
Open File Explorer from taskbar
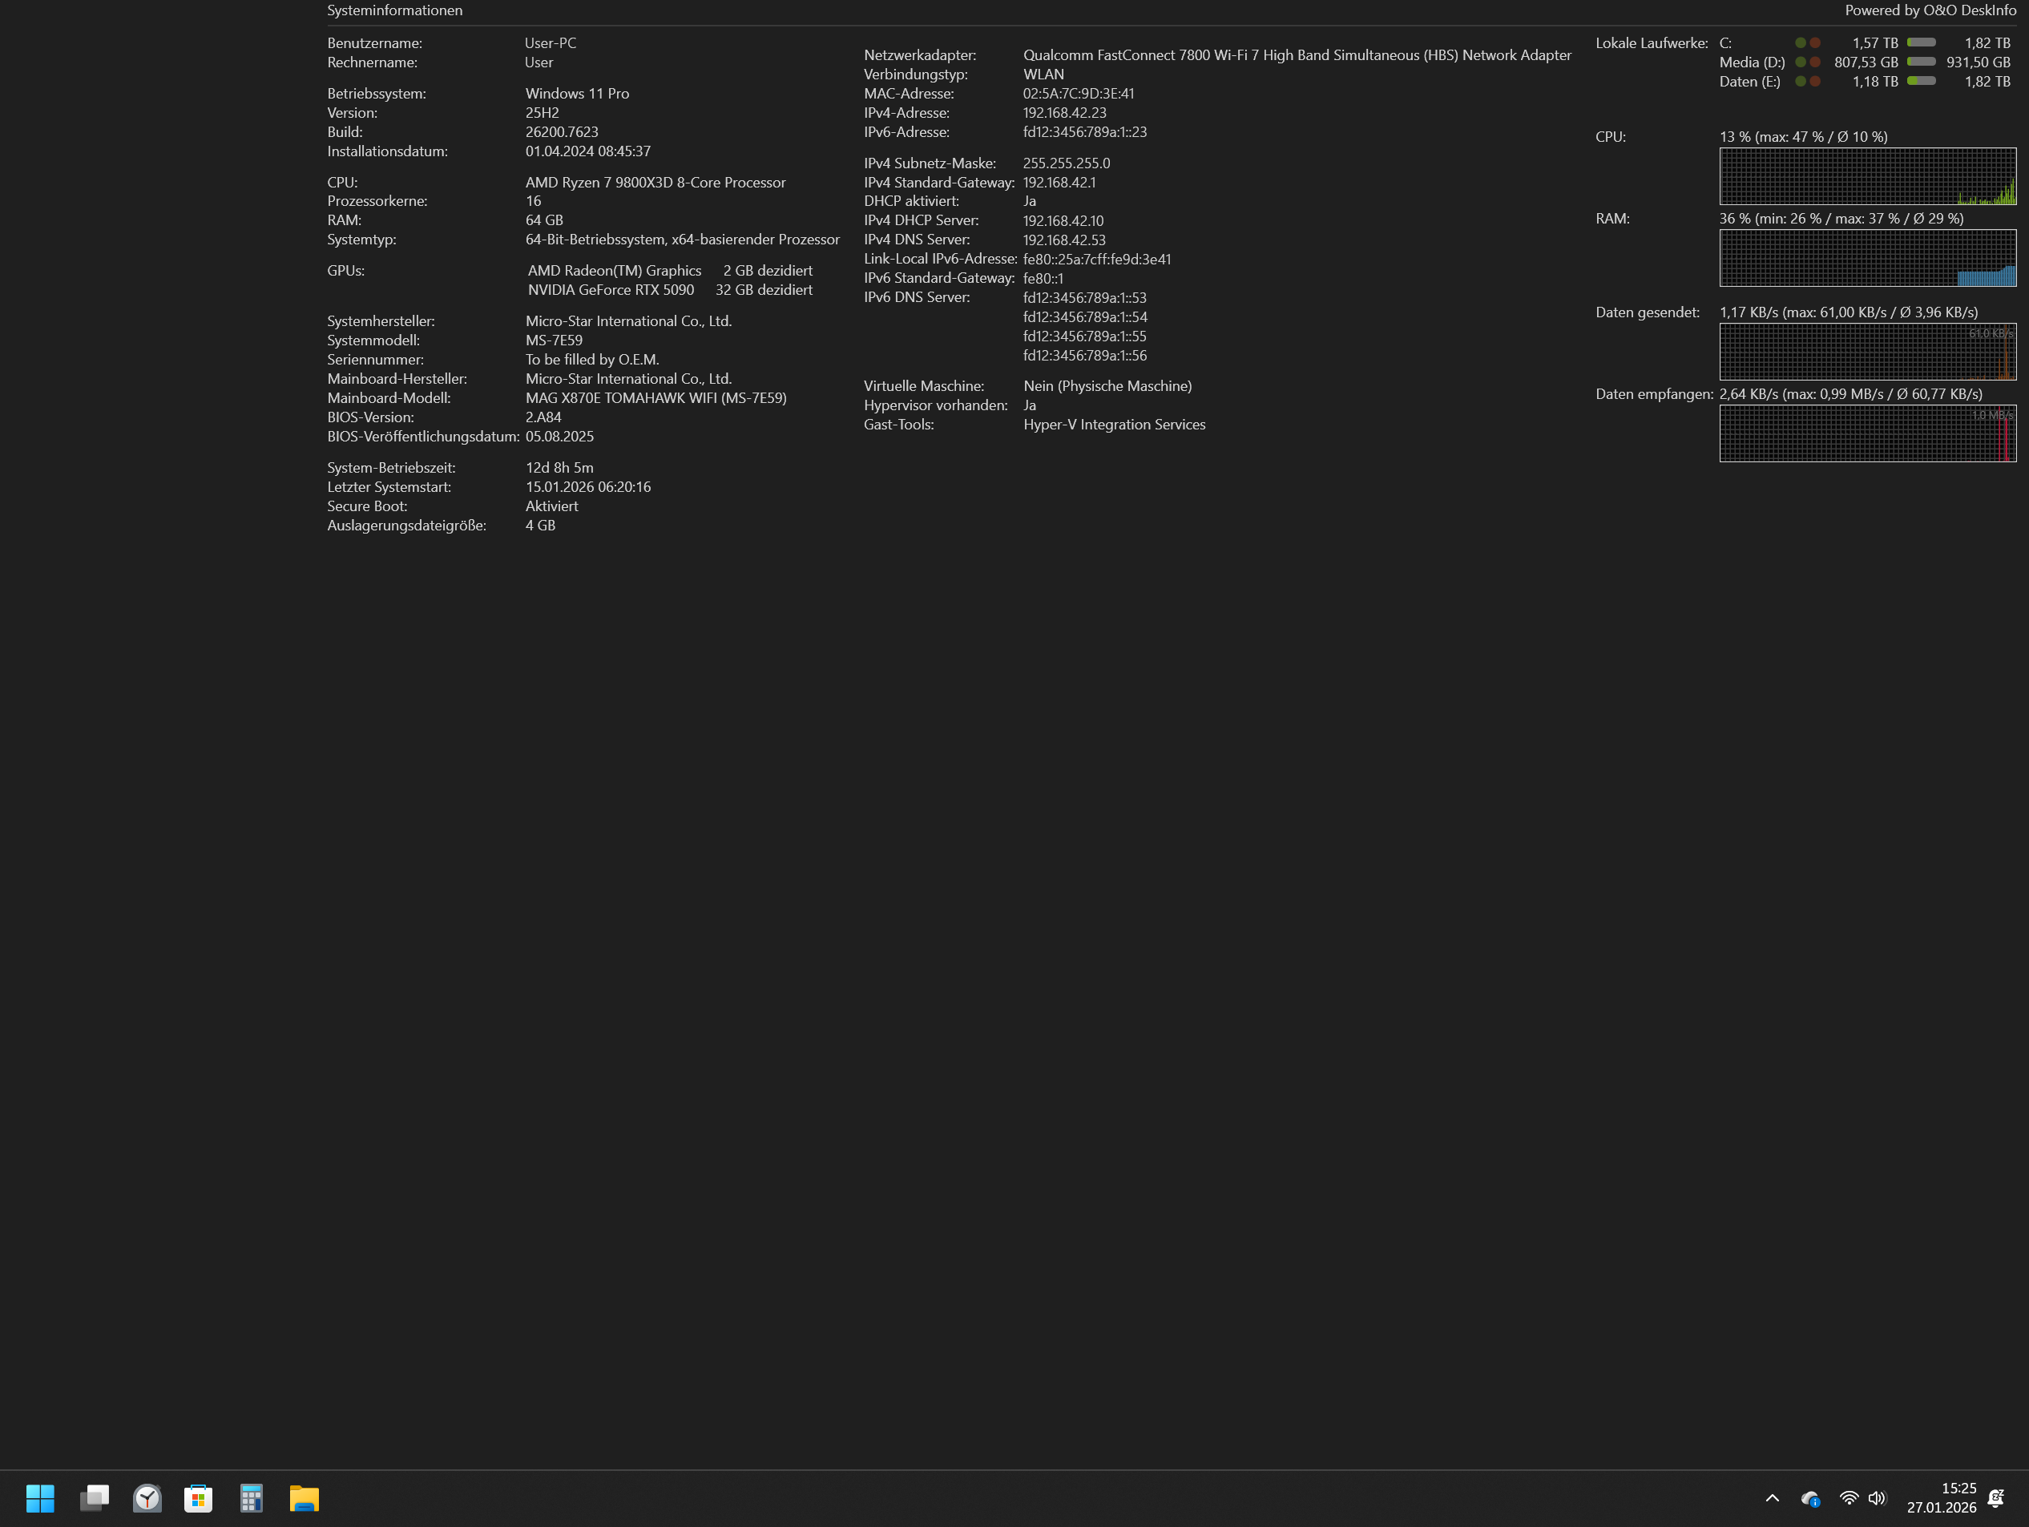click(x=304, y=1499)
